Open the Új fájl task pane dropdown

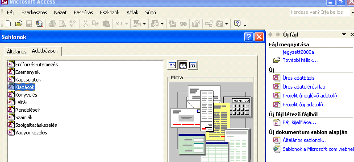[344, 35]
